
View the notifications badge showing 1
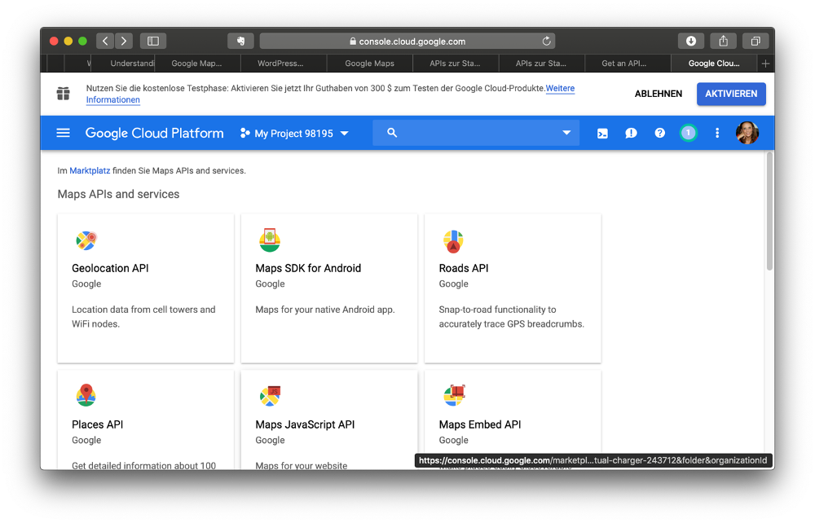tap(688, 133)
